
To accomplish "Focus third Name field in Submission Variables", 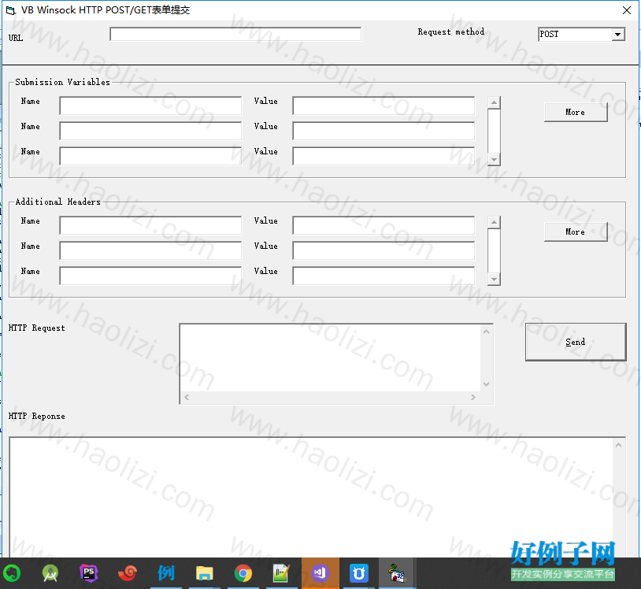I will (150, 156).
